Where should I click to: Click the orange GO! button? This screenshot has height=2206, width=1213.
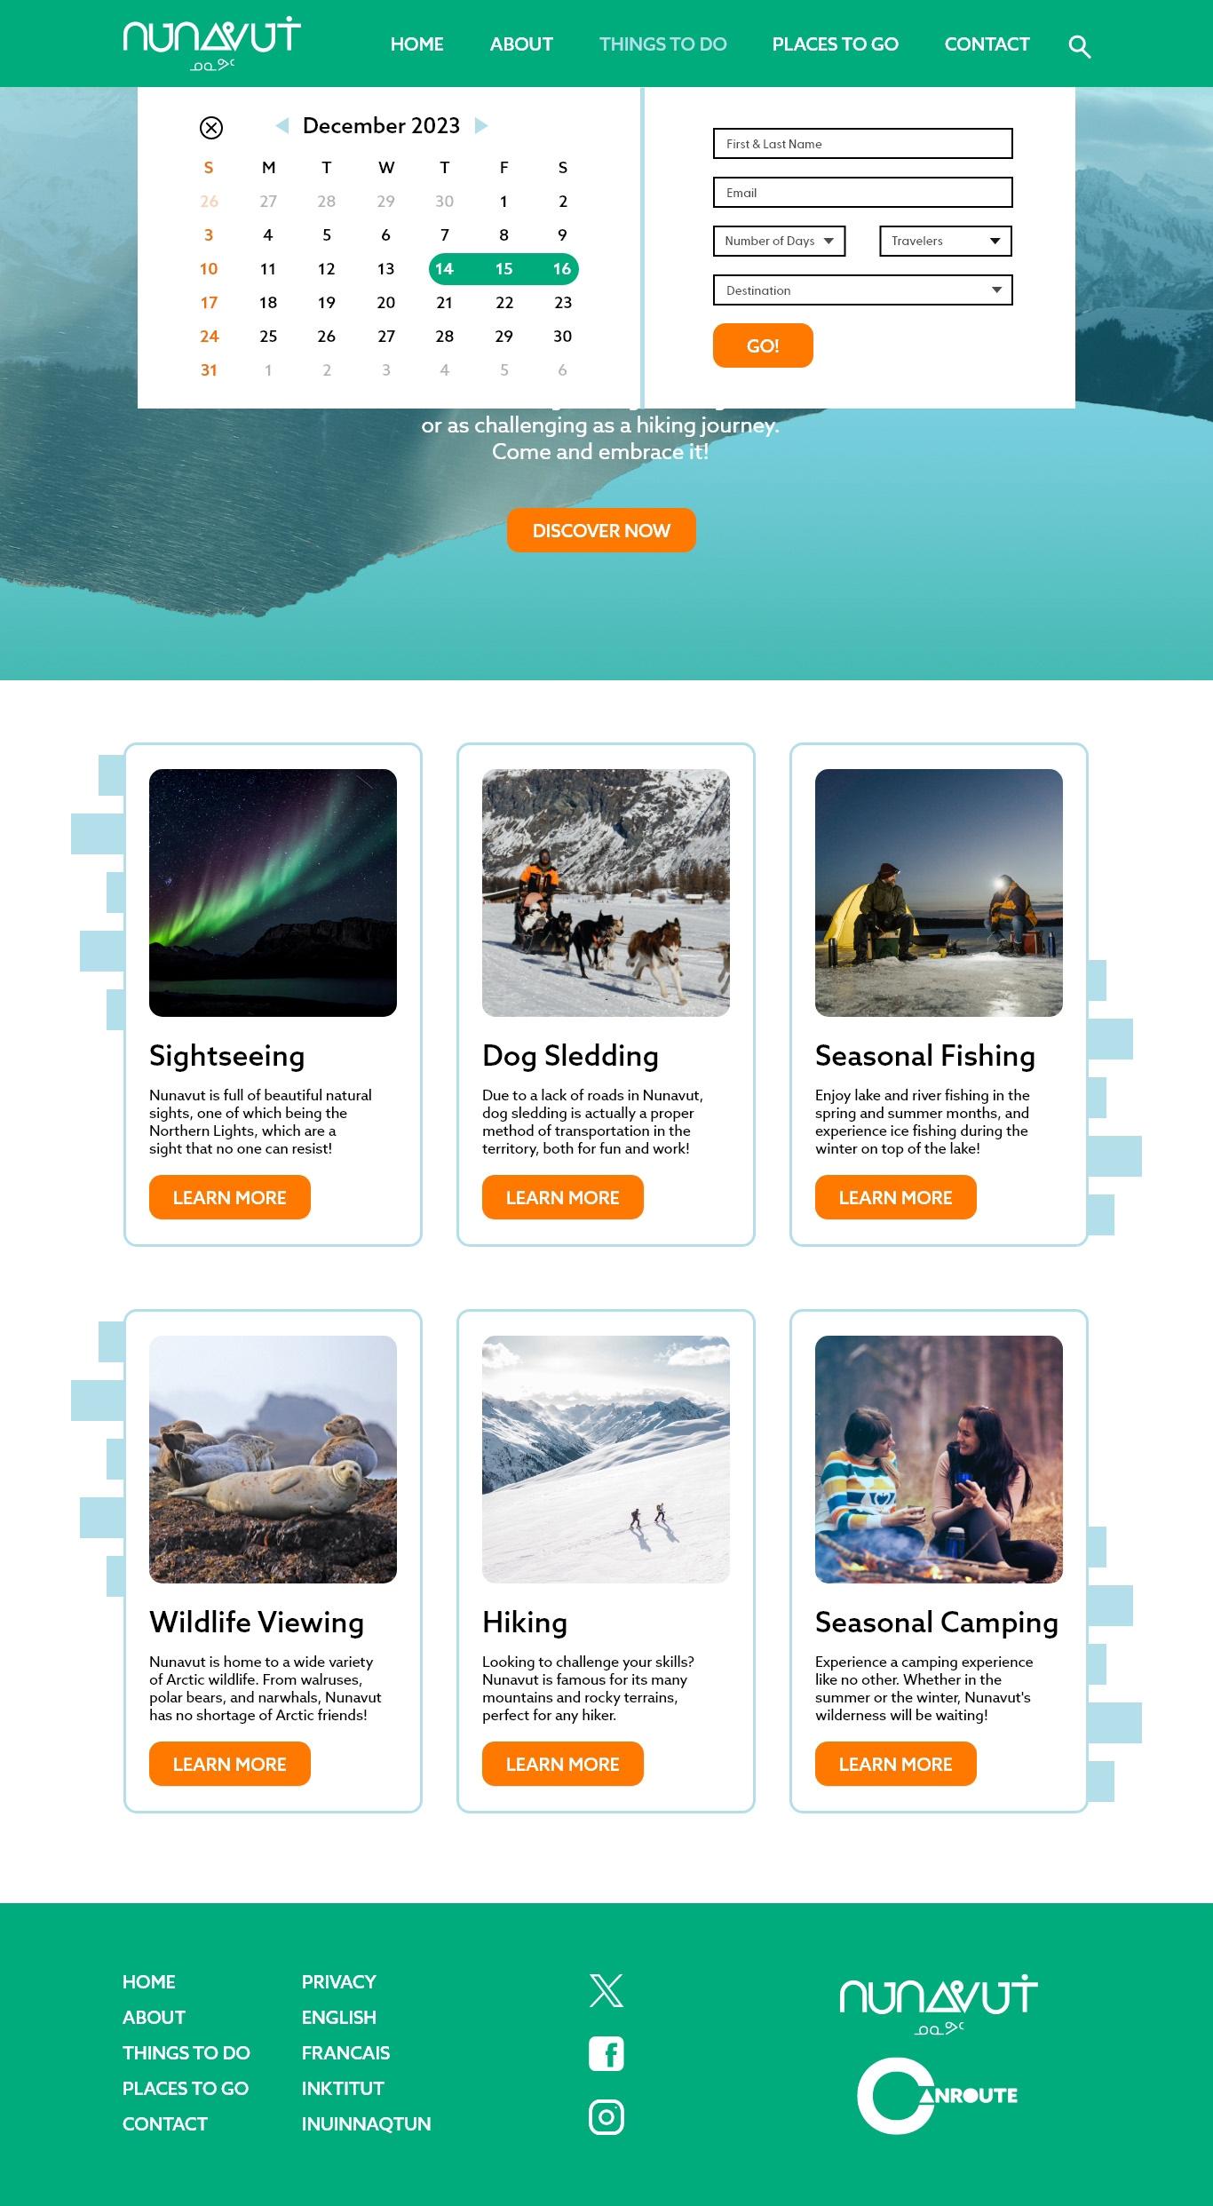tap(763, 345)
